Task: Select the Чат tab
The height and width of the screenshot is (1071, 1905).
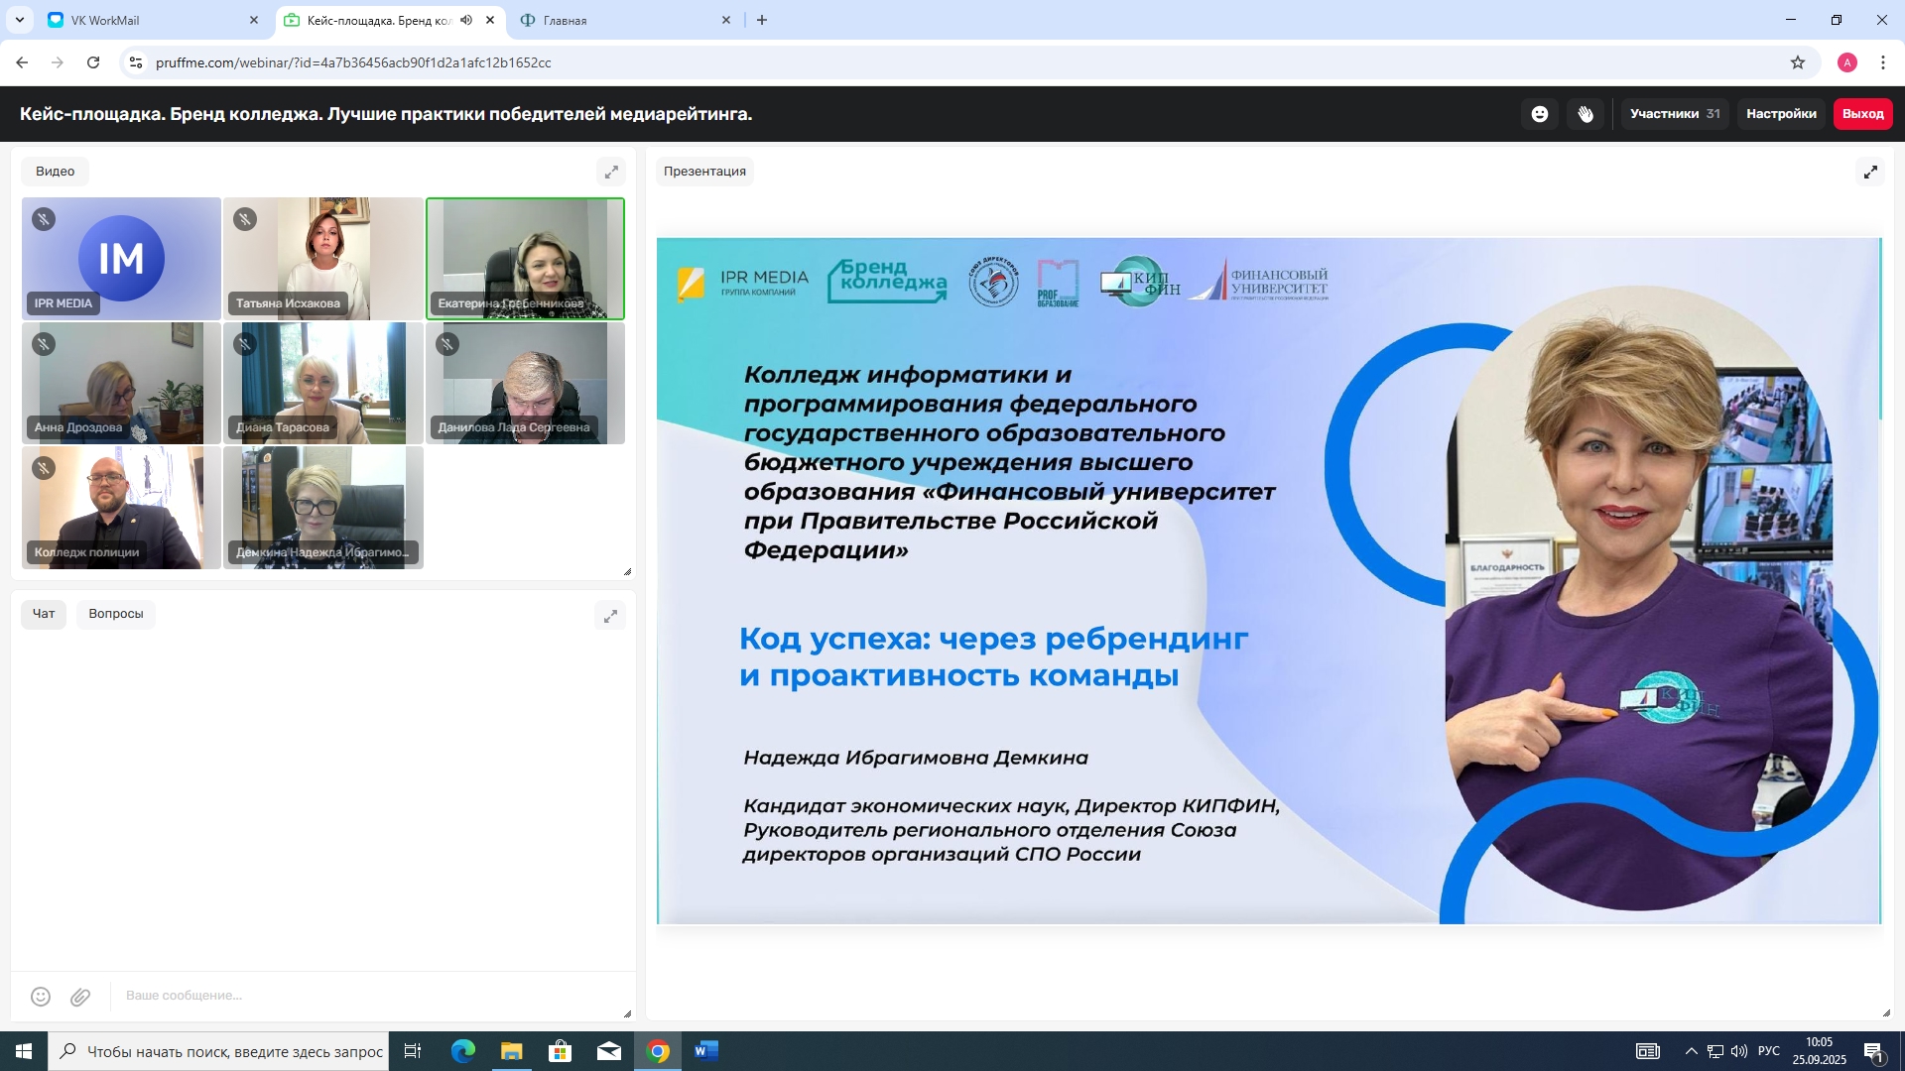Action: pos(44,614)
